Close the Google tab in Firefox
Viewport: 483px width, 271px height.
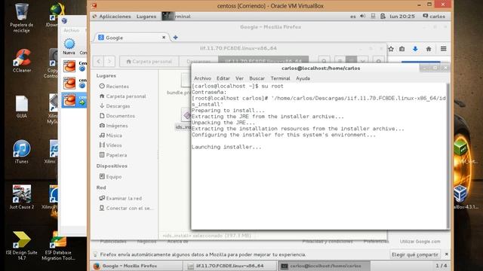(x=164, y=38)
